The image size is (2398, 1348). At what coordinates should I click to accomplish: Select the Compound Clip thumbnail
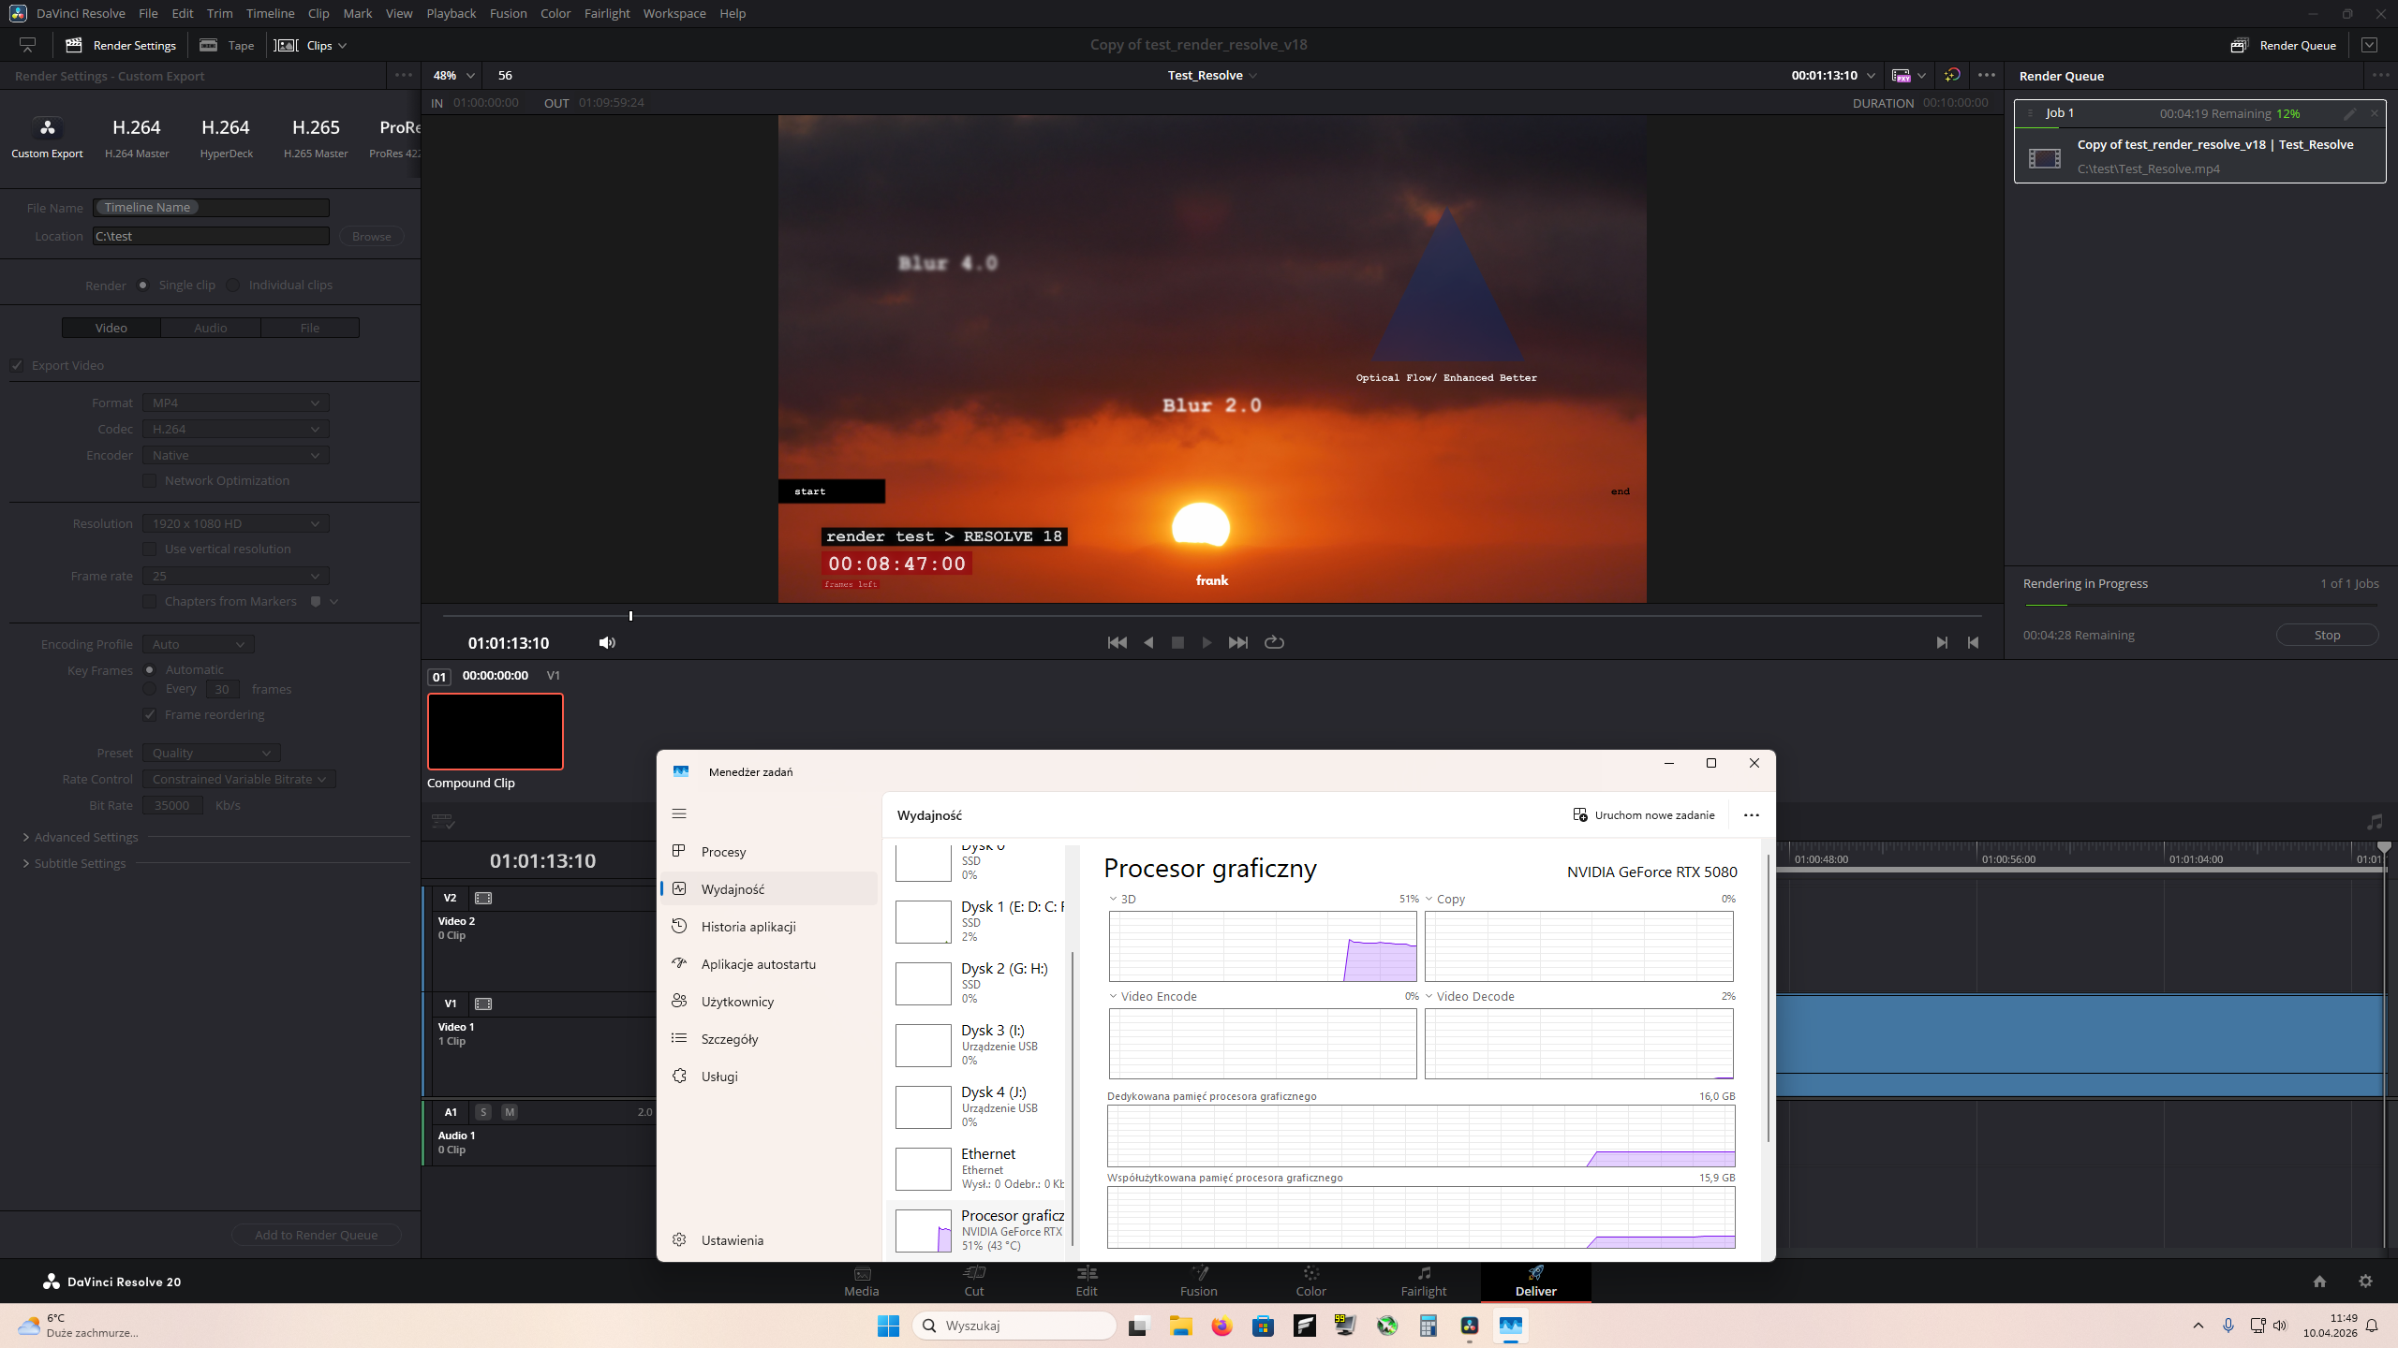[495, 731]
